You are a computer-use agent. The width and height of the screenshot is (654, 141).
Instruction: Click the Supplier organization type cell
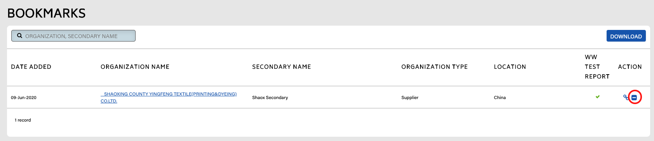point(410,97)
